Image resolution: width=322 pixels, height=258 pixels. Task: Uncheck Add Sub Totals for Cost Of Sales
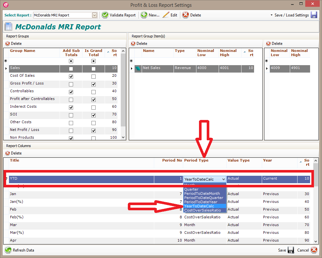tap(71, 76)
